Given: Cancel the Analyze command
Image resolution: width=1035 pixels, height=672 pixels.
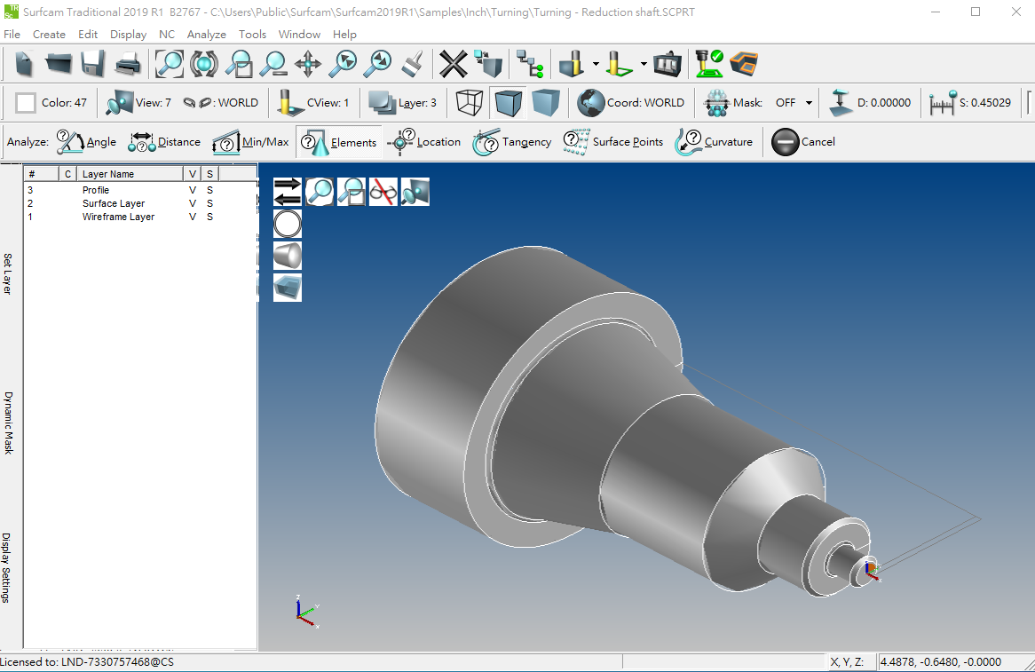Looking at the screenshot, I should [803, 142].
